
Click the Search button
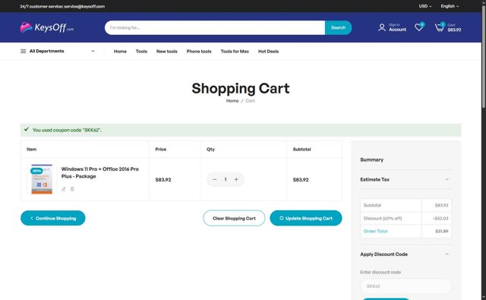click(338, 27)
